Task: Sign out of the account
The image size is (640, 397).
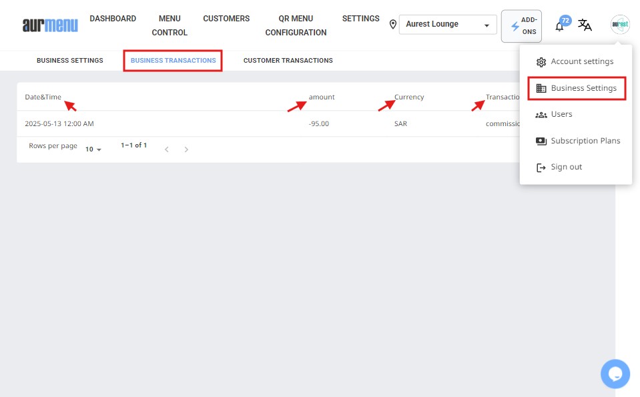Action: [x=566, y=167]
